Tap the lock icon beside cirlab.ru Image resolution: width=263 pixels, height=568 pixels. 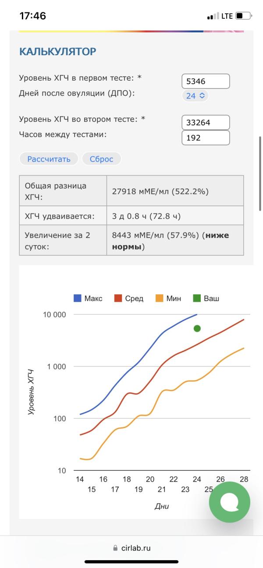115,548
